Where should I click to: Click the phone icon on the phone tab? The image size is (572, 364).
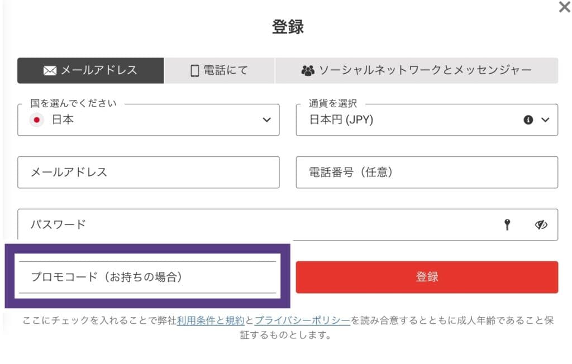coord(195,71)
